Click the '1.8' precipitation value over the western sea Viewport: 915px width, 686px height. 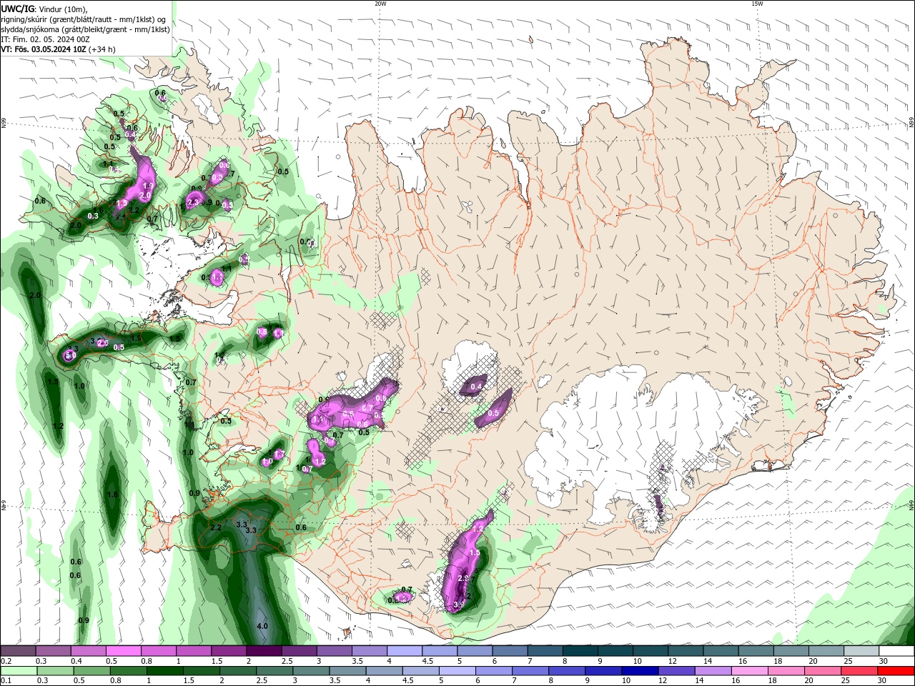point(112,494)
